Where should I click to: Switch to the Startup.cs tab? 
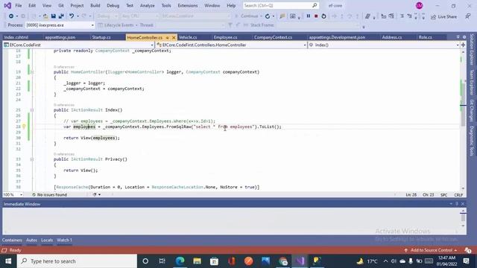point(101,37)
